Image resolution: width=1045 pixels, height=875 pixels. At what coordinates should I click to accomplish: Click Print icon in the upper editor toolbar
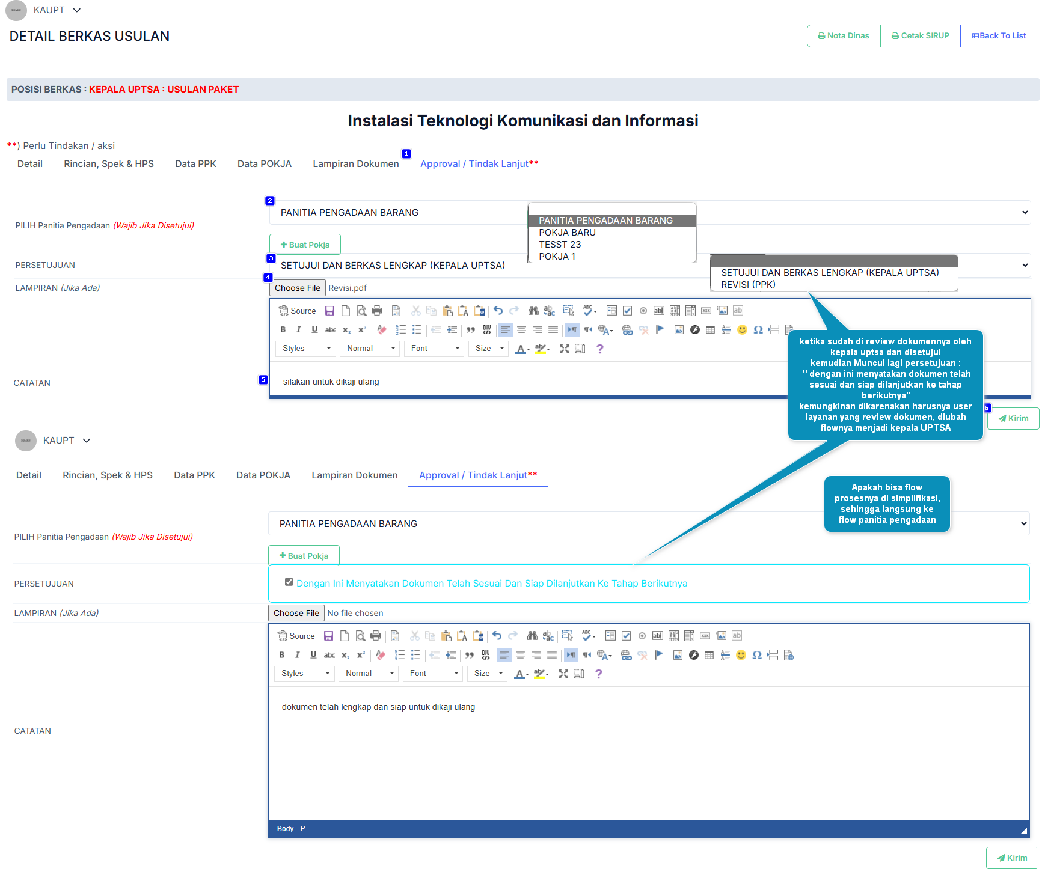pos(377,311)
